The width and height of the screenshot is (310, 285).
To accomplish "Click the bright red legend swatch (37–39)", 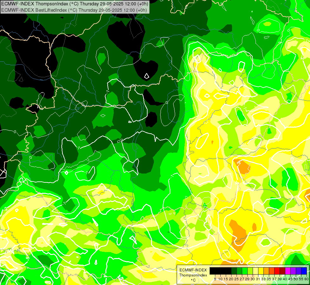I will coord(277,271).
